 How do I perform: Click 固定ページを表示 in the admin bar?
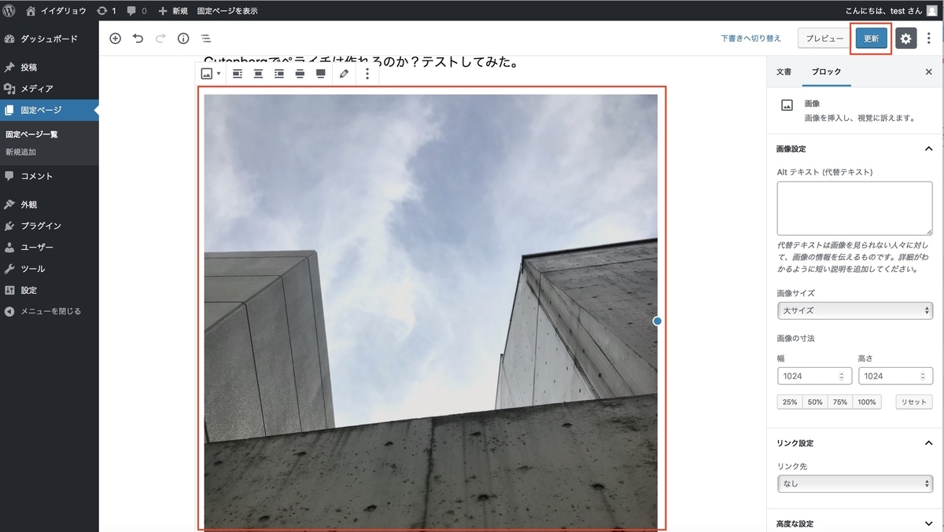[227, 11]
